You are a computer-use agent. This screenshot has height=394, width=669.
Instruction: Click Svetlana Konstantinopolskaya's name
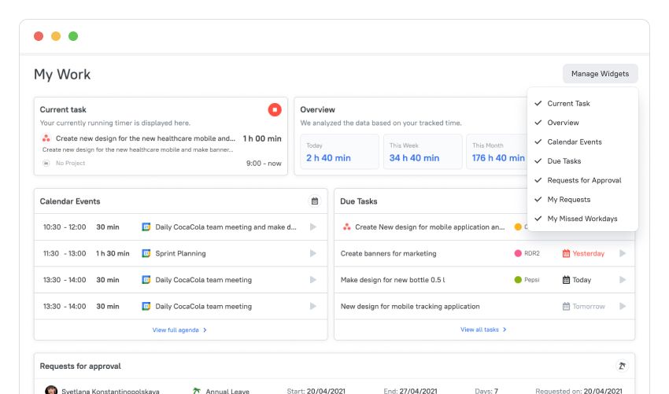[110, 391]
